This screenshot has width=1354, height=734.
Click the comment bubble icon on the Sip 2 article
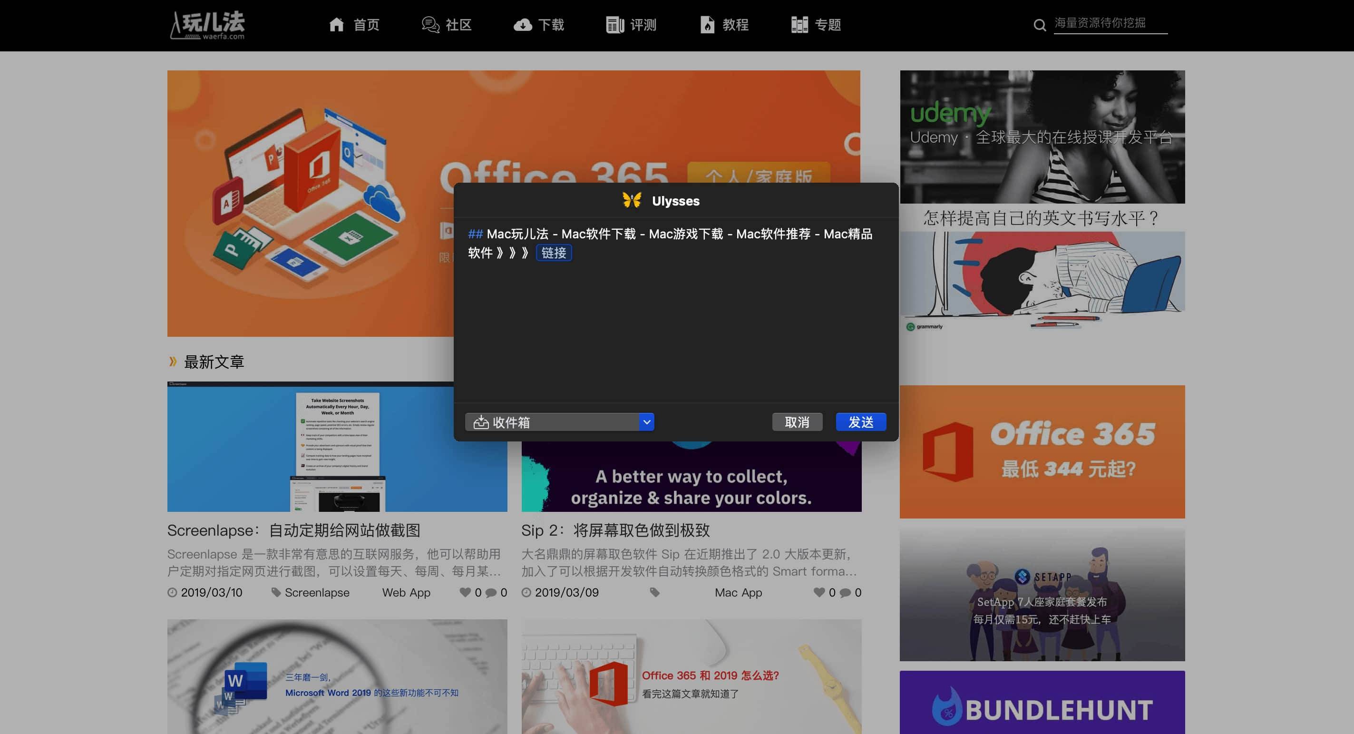coord(845,593)
